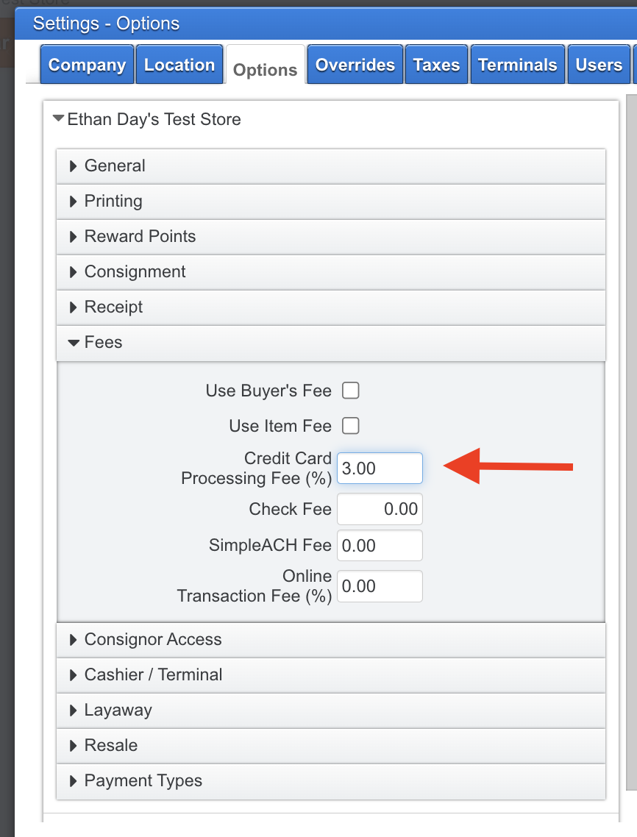Switch to the Taxes tab
The height and width of the screenshot is (837, 637).
coord(436,65)
